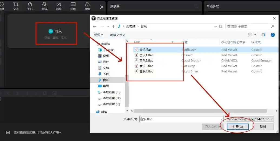Sort files by the # column
This screenshot has height=141, width=280.
tap(172, 42)
